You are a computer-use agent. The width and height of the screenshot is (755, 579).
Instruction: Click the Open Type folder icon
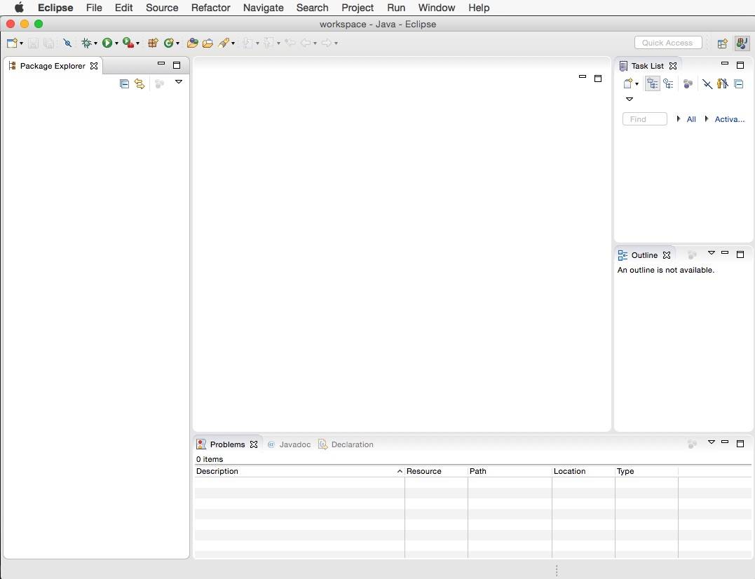click(192, 43)
